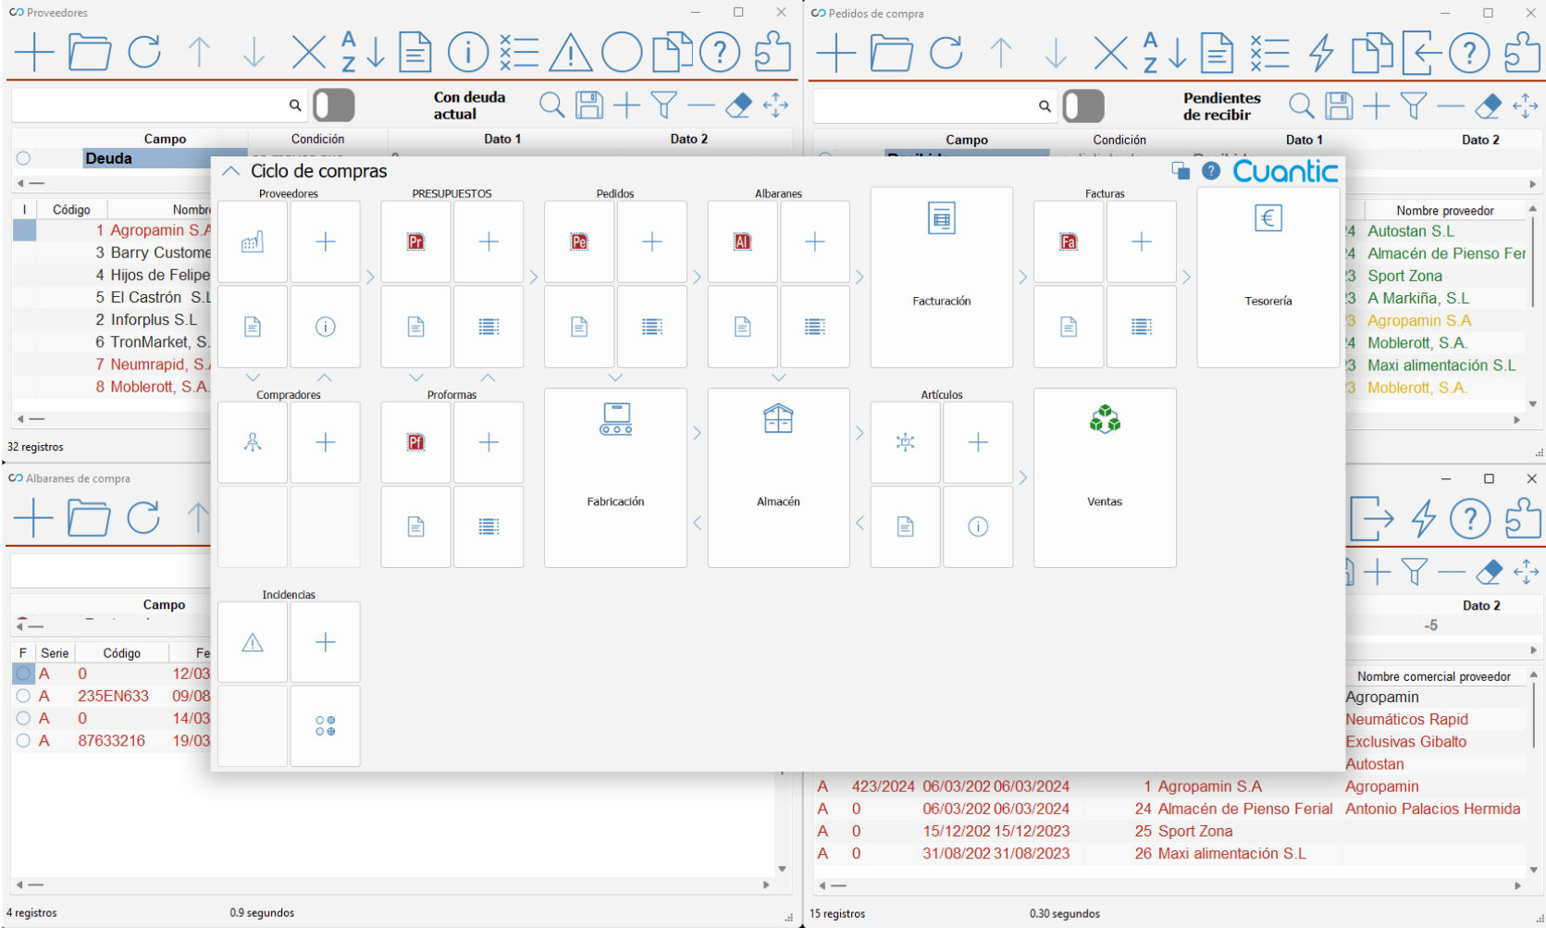Click the down chevron below Proveedores section
The height and width of the screenshot is (928, 1546).
[253, 377]
